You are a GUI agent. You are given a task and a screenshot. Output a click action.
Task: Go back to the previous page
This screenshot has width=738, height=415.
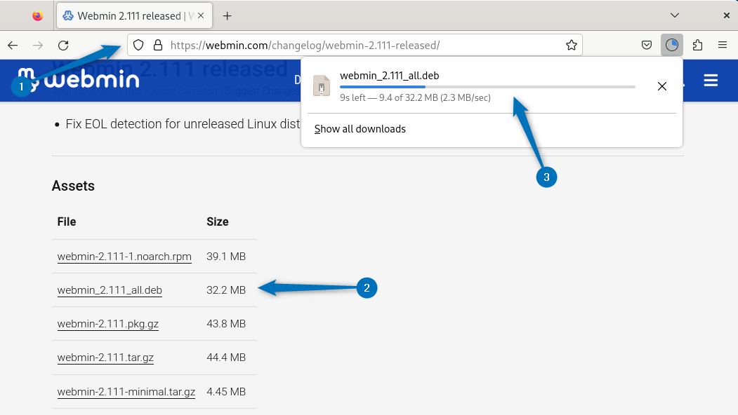pos(12,44)
